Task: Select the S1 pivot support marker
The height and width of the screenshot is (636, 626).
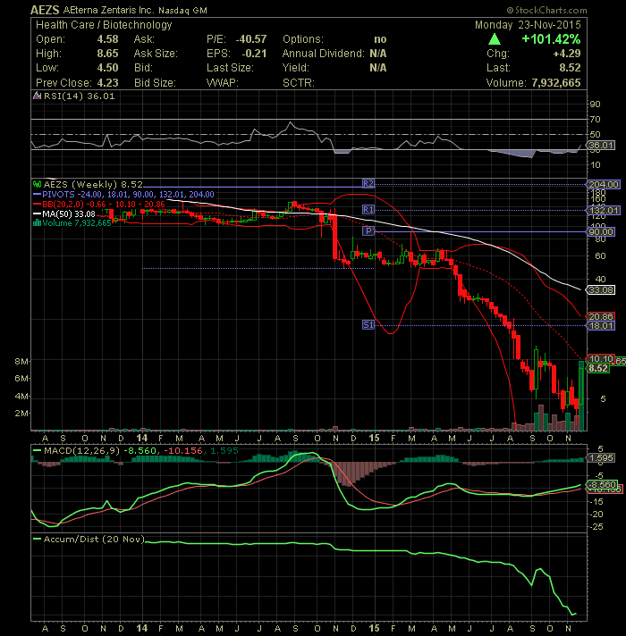Action: coord(368,325)
